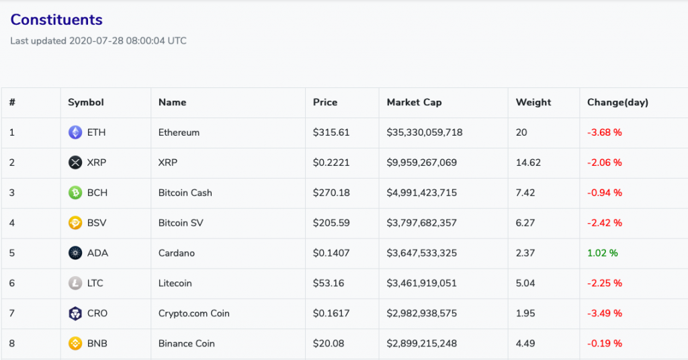Click the Crypto.com Coin logo icon
This screenshot has height=360, width=688.
(x=75, y=314)
